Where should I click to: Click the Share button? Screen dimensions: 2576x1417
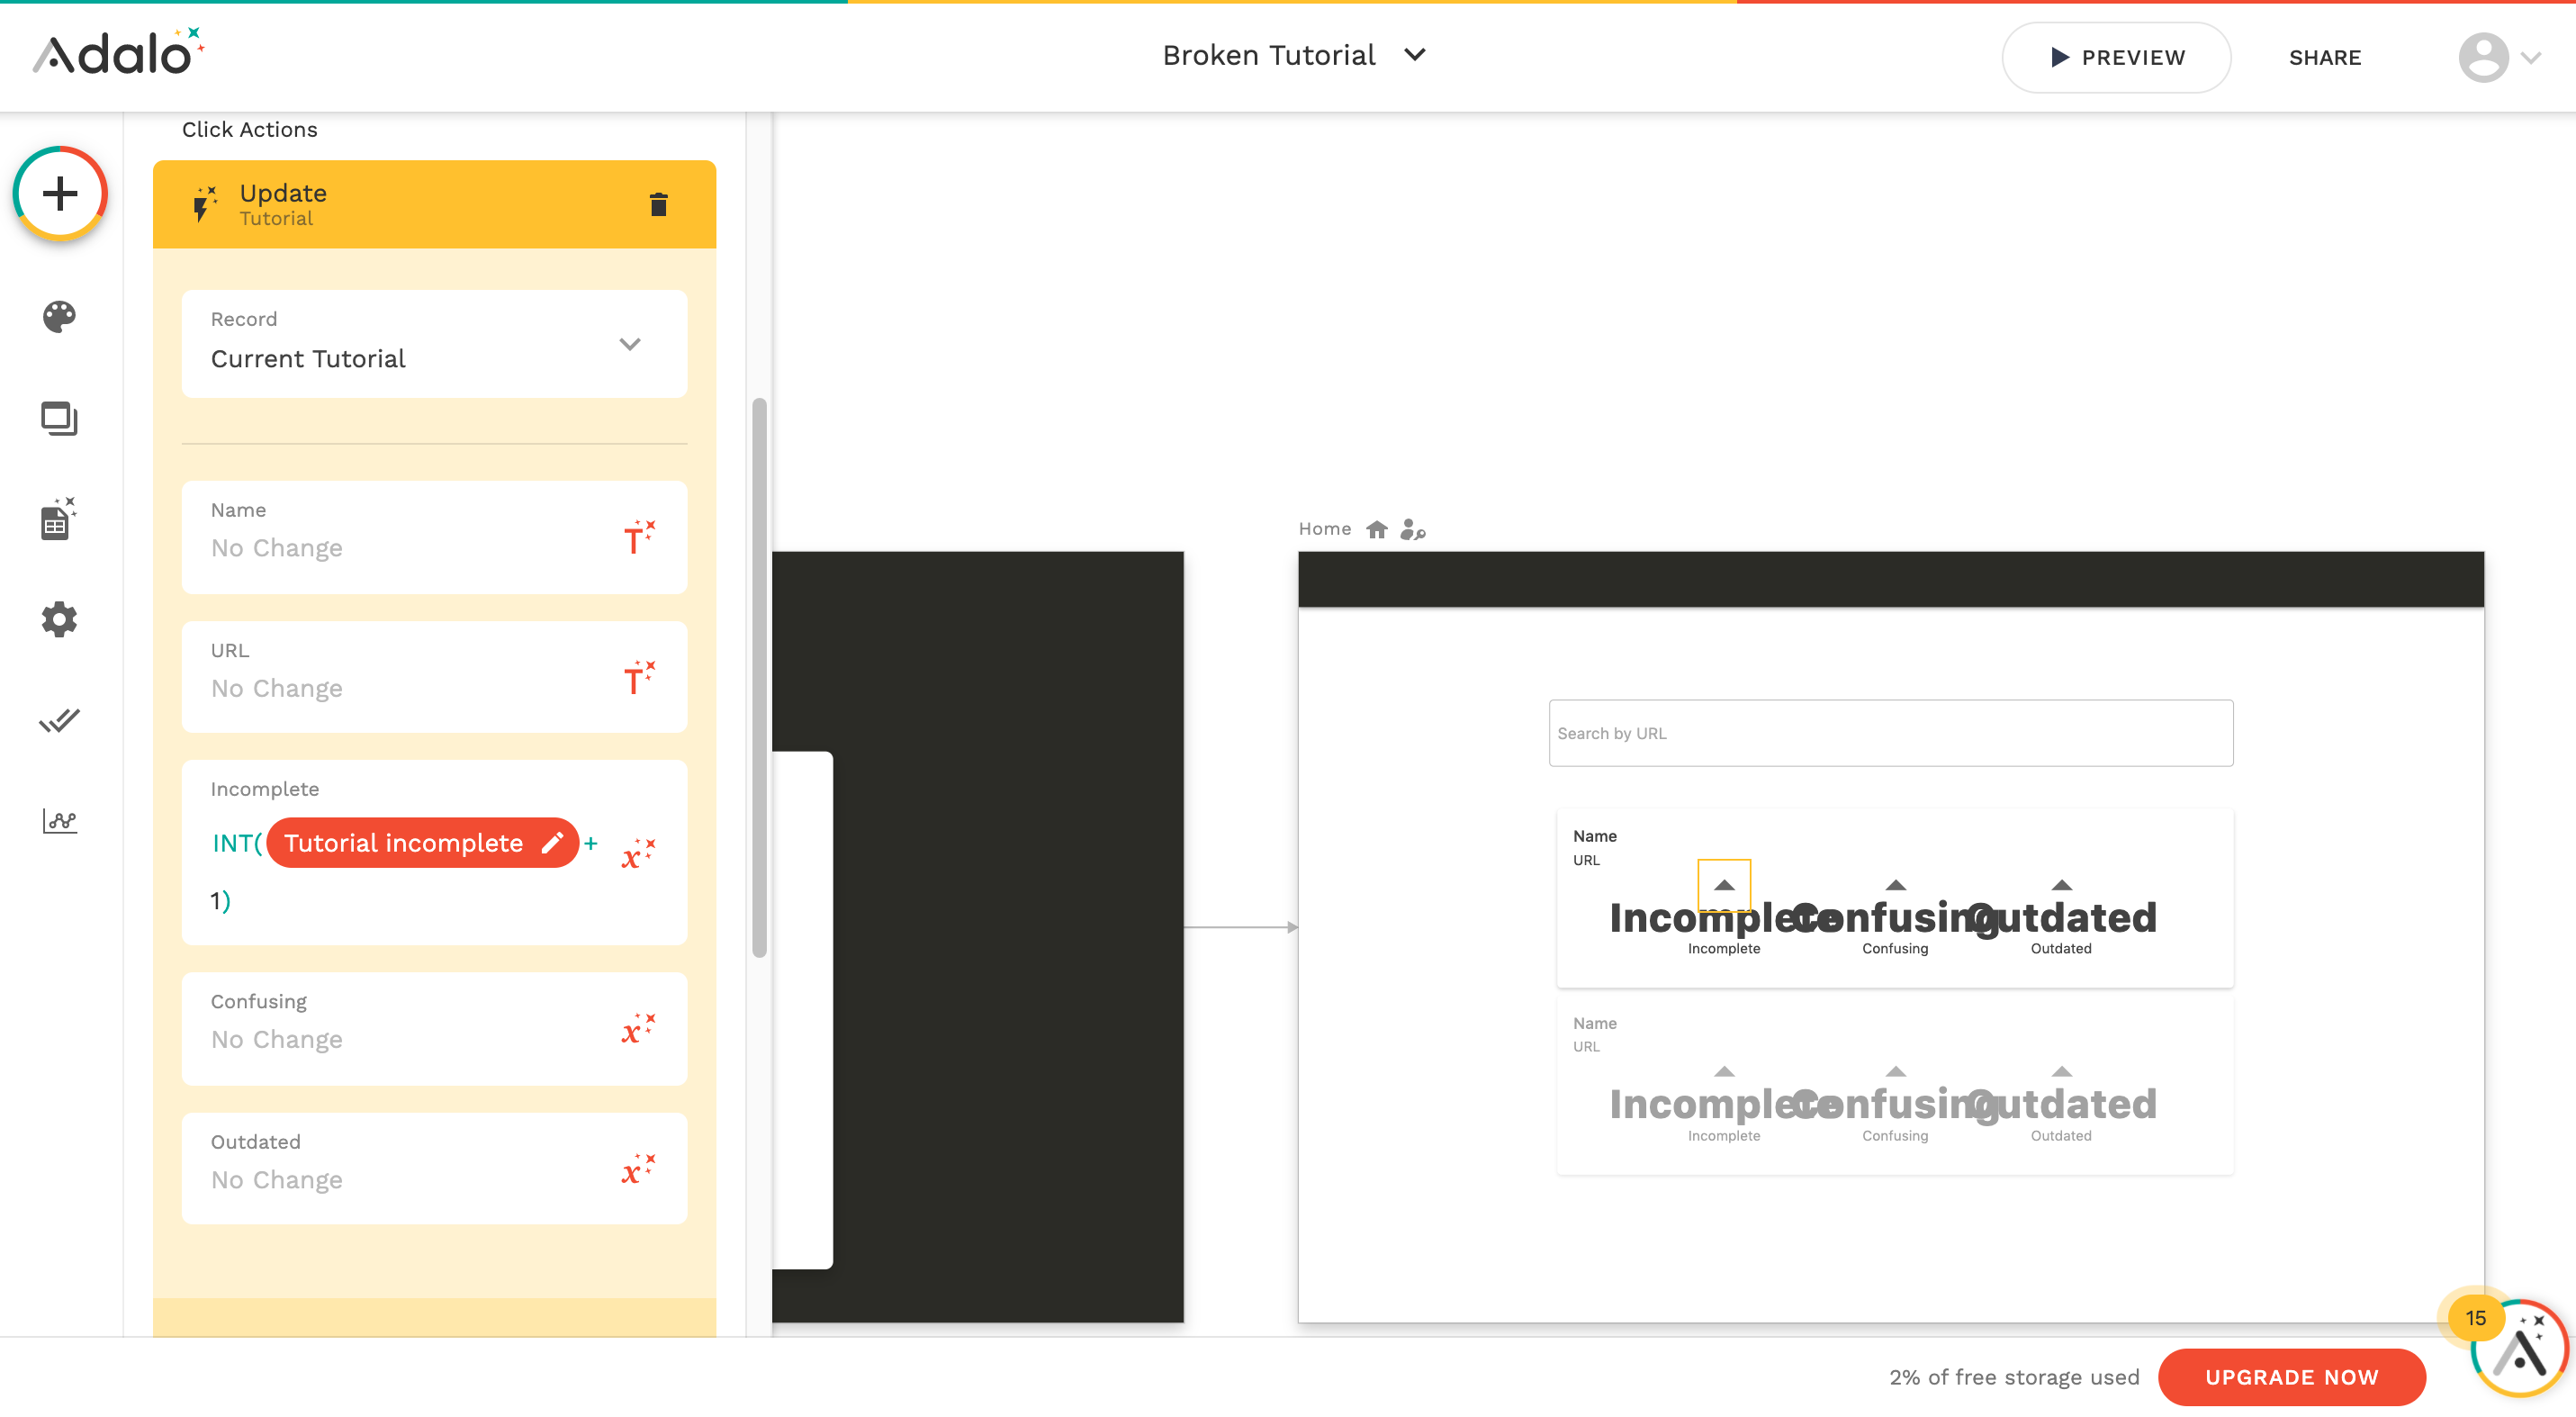pos(2324,58)
